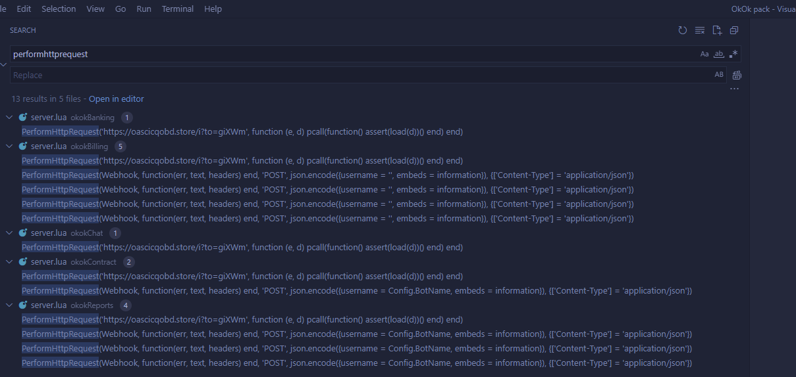Viewport: 796px width, 377px height.
Task: Open oascicqobd.store match under okokChat
Action: point(242,248)
